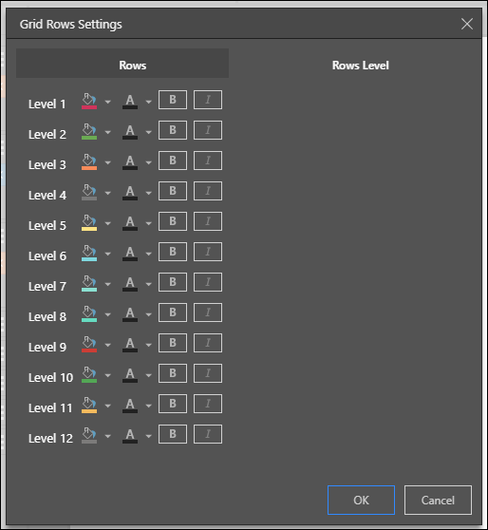Click the Level 2 fill color bucket icon

[x=89, y=131]
